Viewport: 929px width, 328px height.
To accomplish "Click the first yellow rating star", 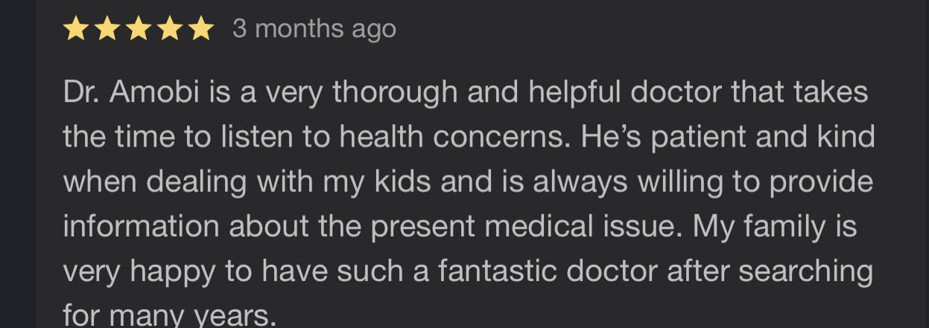I will pyautogui.click(x=74, y=29).
